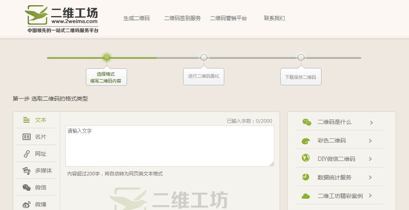Expand the 彩色二维码 chevron arrow

click(370, 141)
